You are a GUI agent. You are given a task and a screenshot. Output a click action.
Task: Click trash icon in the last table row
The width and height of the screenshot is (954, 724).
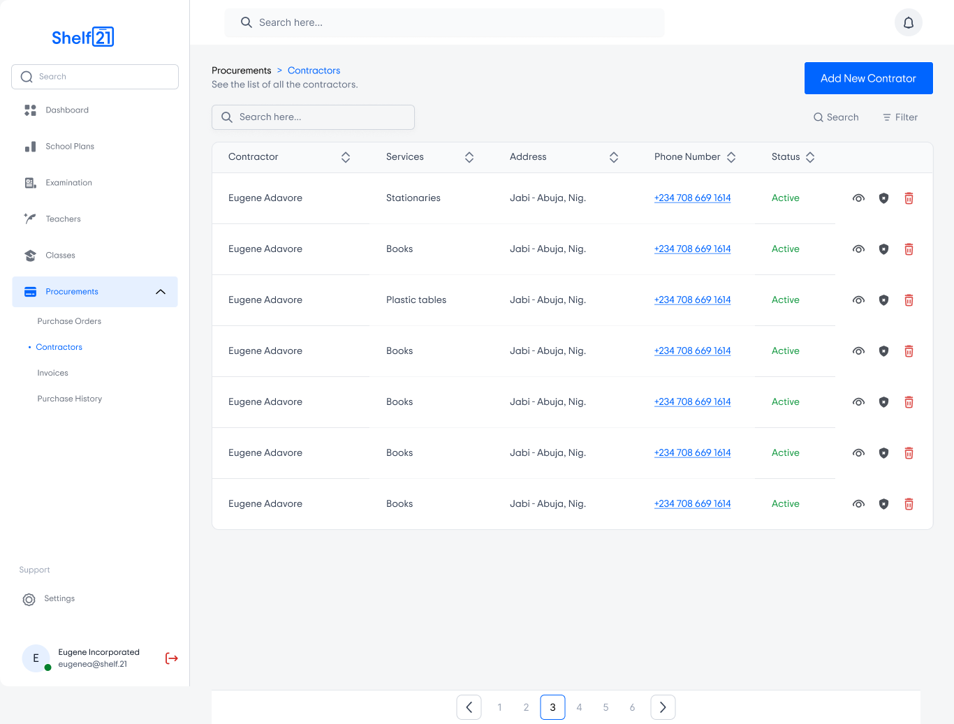909,504
